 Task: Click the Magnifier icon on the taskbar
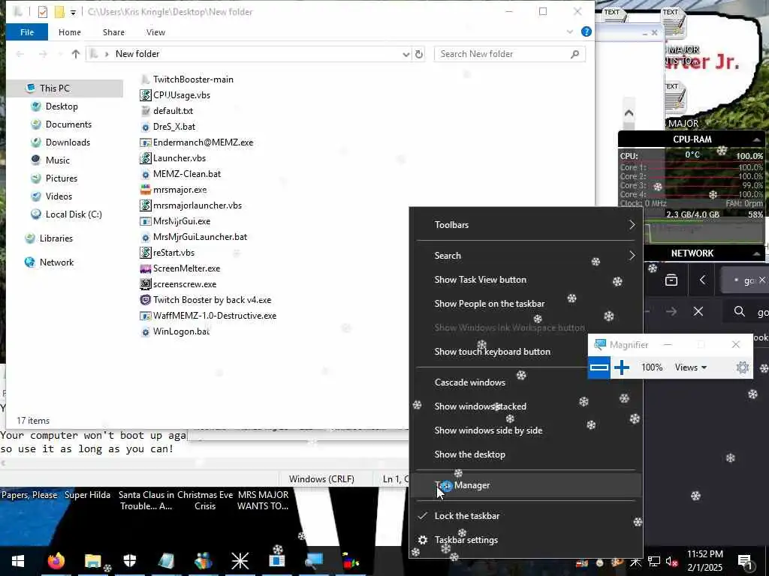[x=313, y=560]
